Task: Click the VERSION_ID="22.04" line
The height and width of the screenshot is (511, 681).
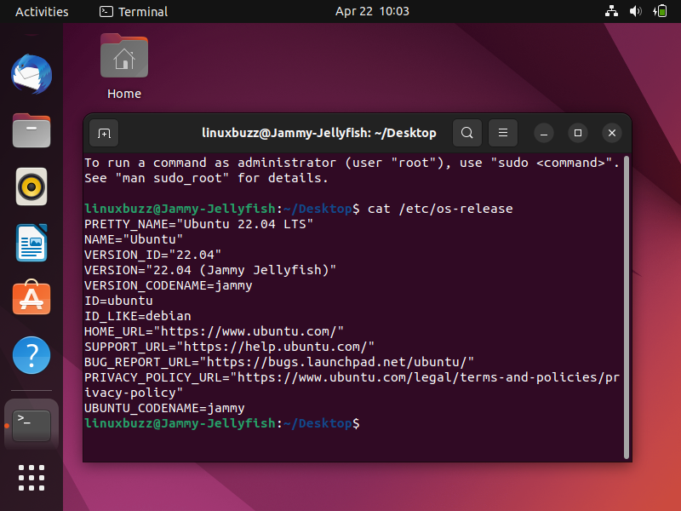Action: 152,255
